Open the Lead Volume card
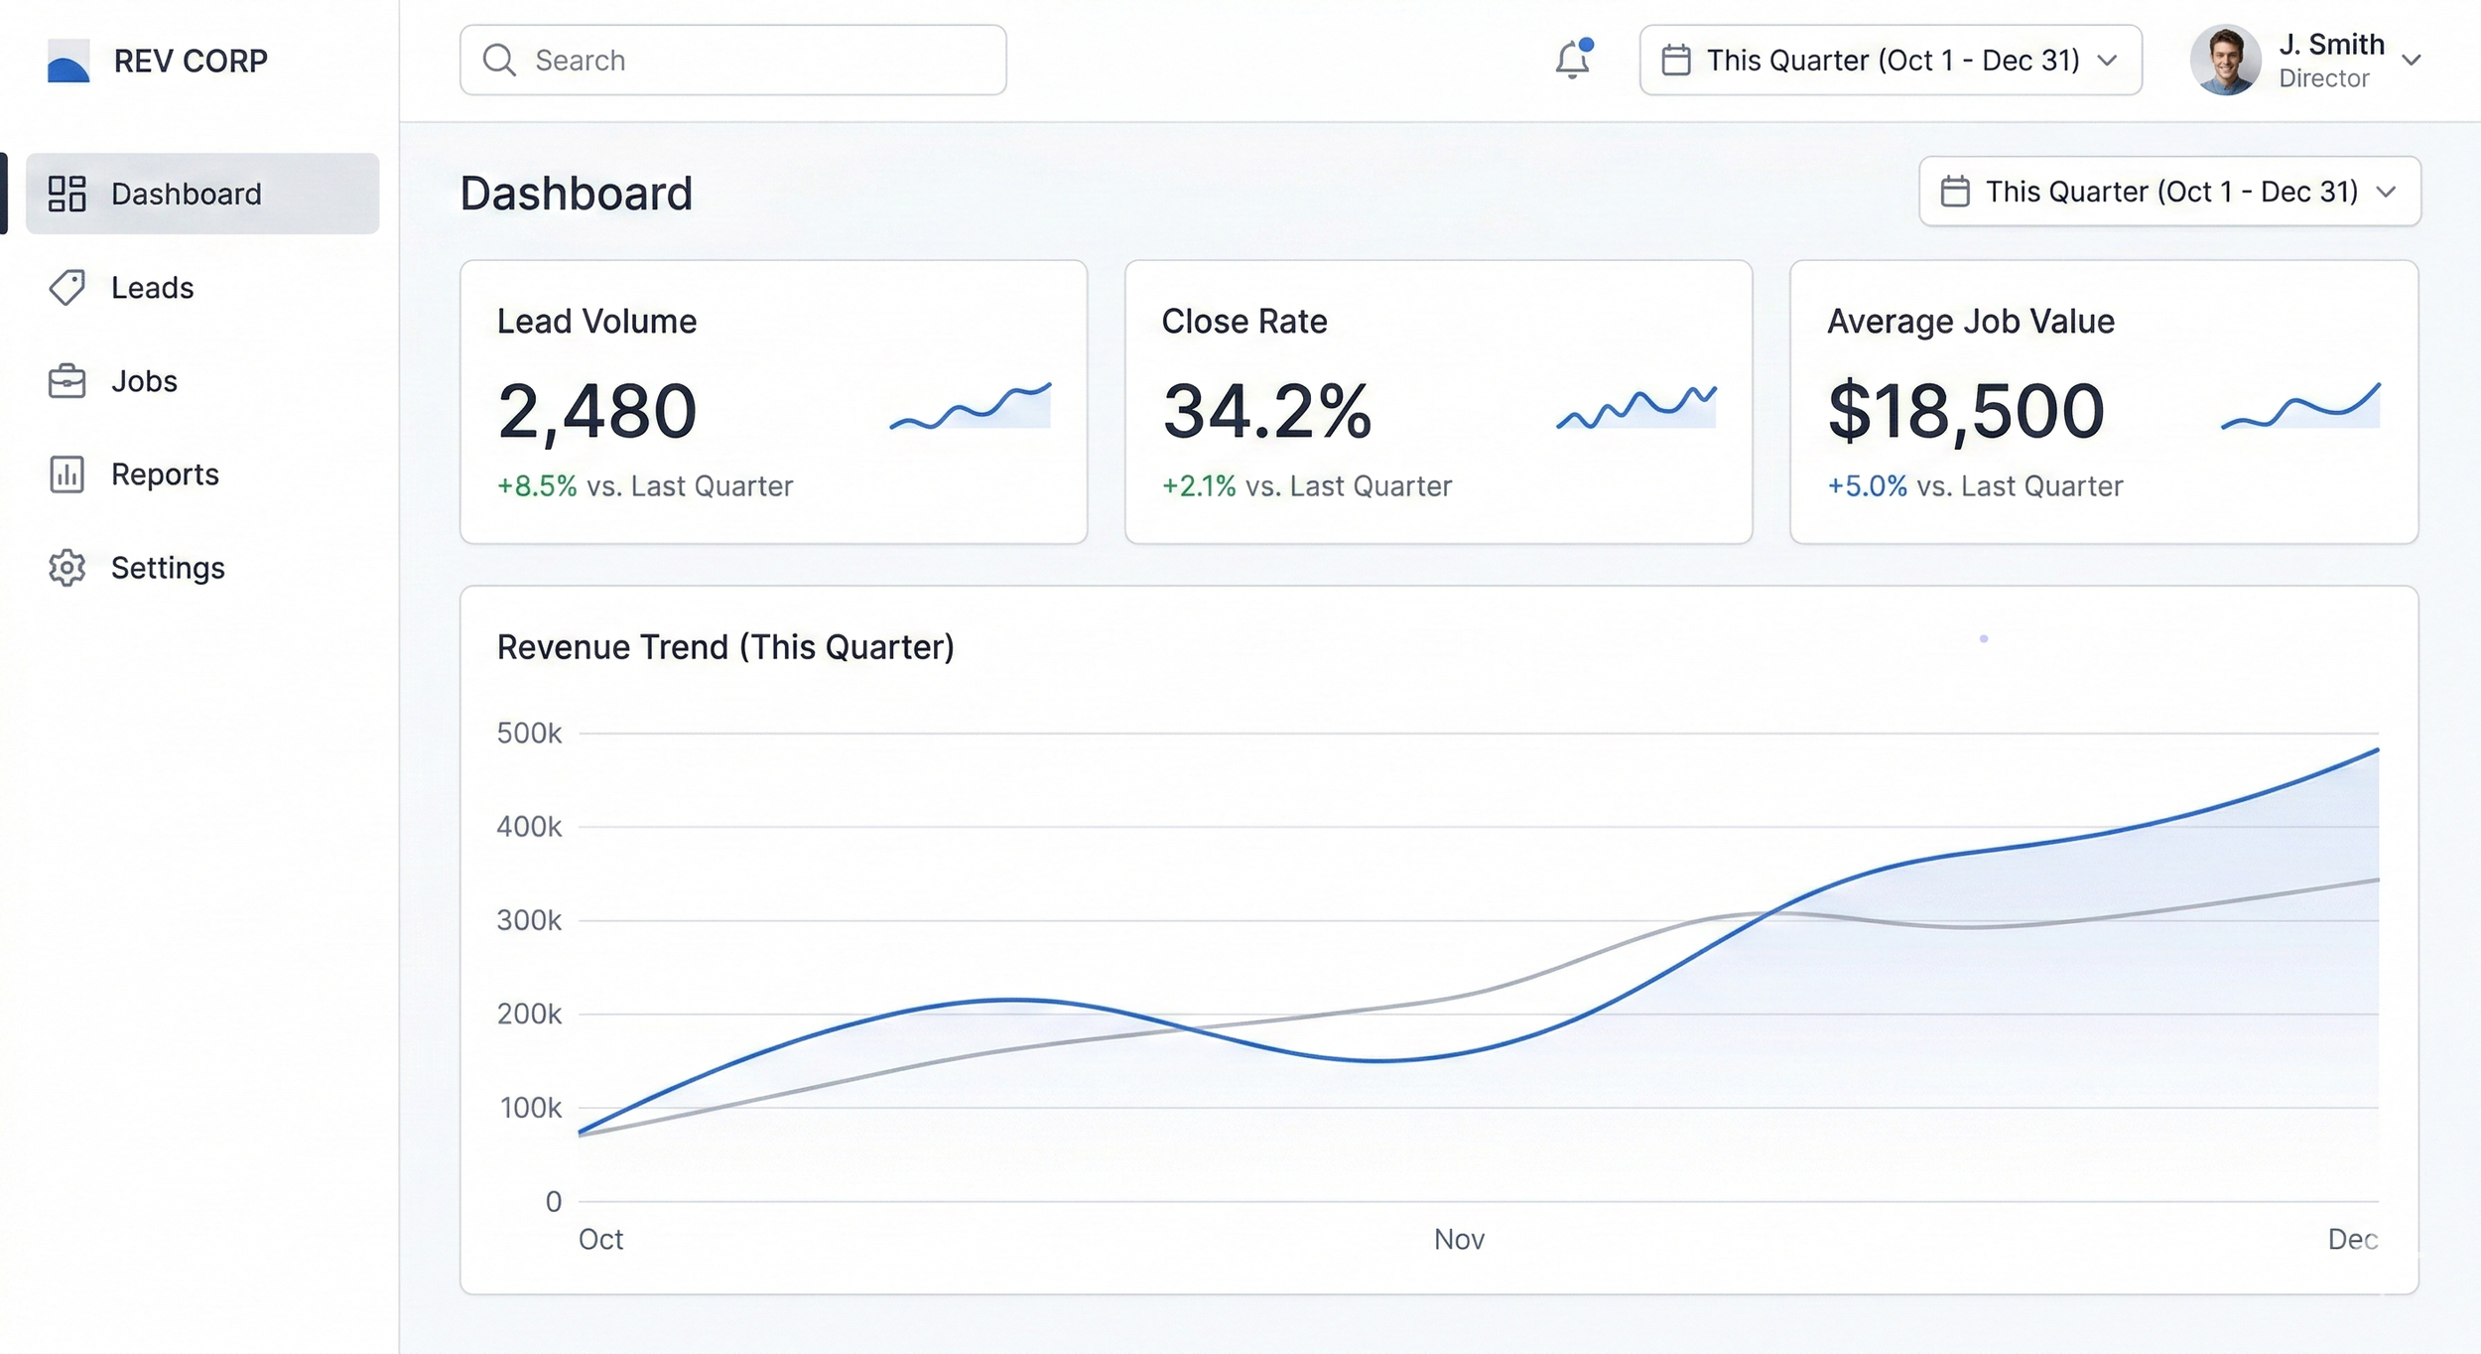2481x1354 pixels. click(x=773, y=402)
